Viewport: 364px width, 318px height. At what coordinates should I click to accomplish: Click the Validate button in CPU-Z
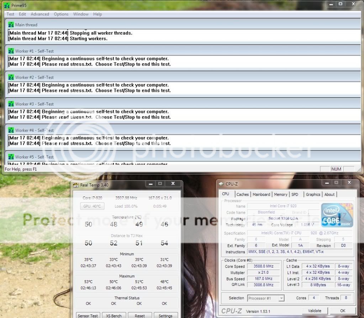point(315,311)
